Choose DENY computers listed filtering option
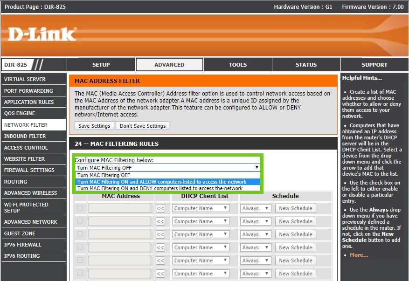The width and height of the screenshot is (409, 281). tap(160, 188)
